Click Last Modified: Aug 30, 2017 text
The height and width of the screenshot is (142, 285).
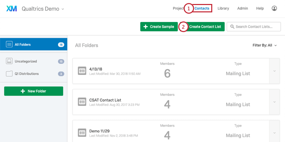point(115,105)
